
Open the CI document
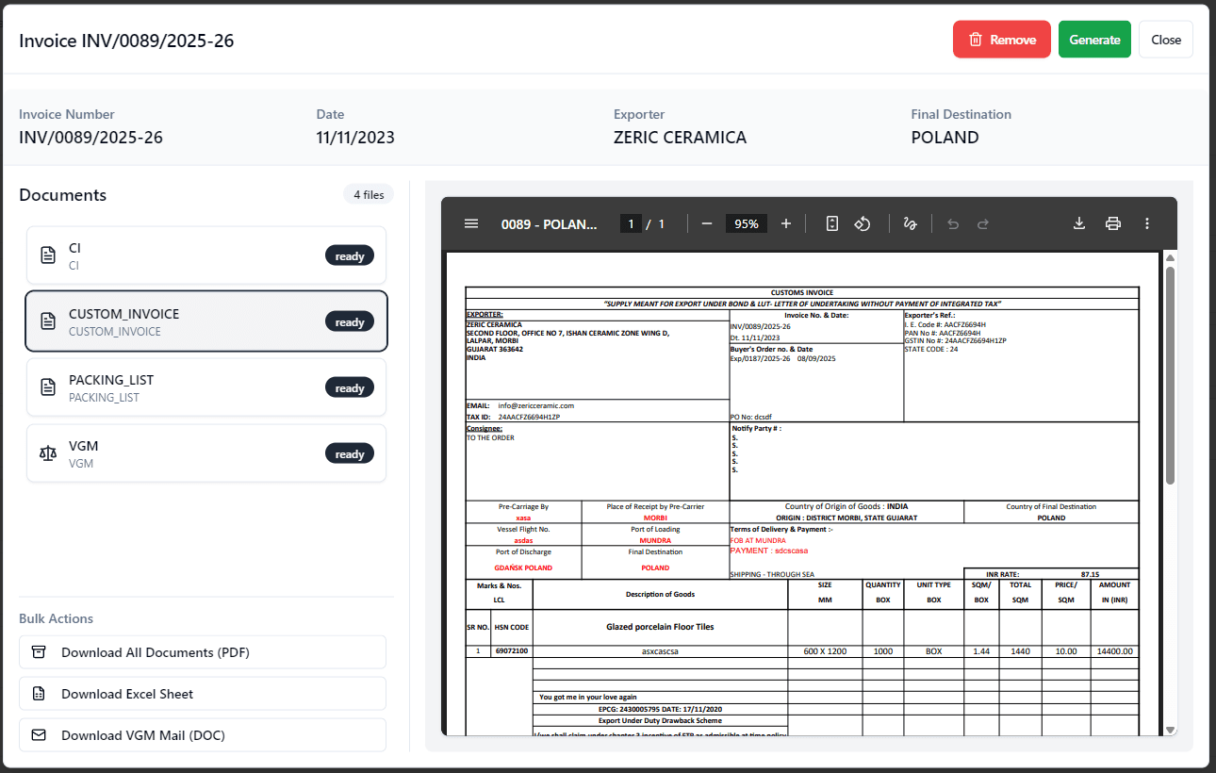click(x=206, y=255)
